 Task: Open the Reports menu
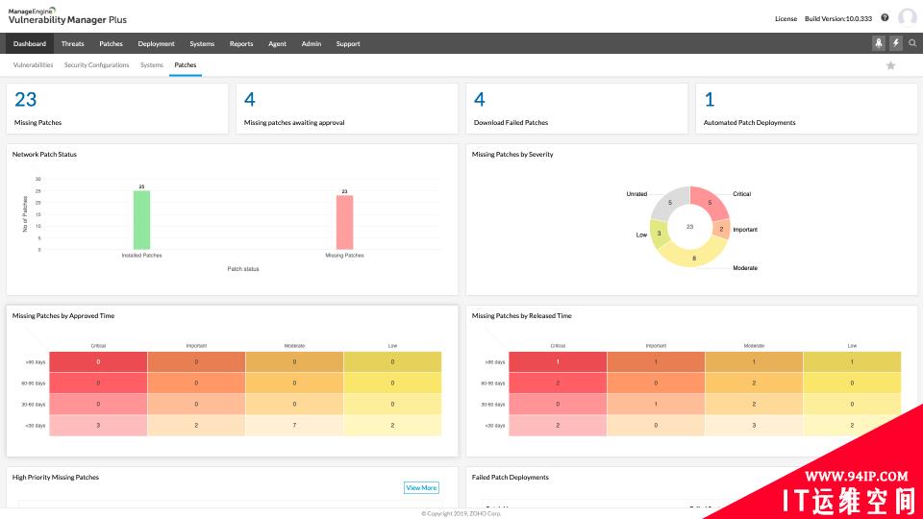coord(241,43)
